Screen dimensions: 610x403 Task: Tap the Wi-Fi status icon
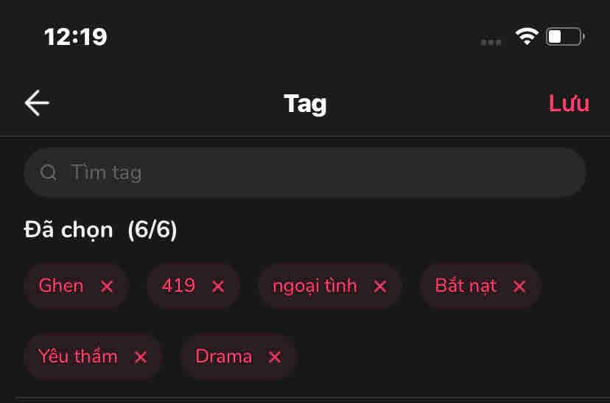[527, 37]
